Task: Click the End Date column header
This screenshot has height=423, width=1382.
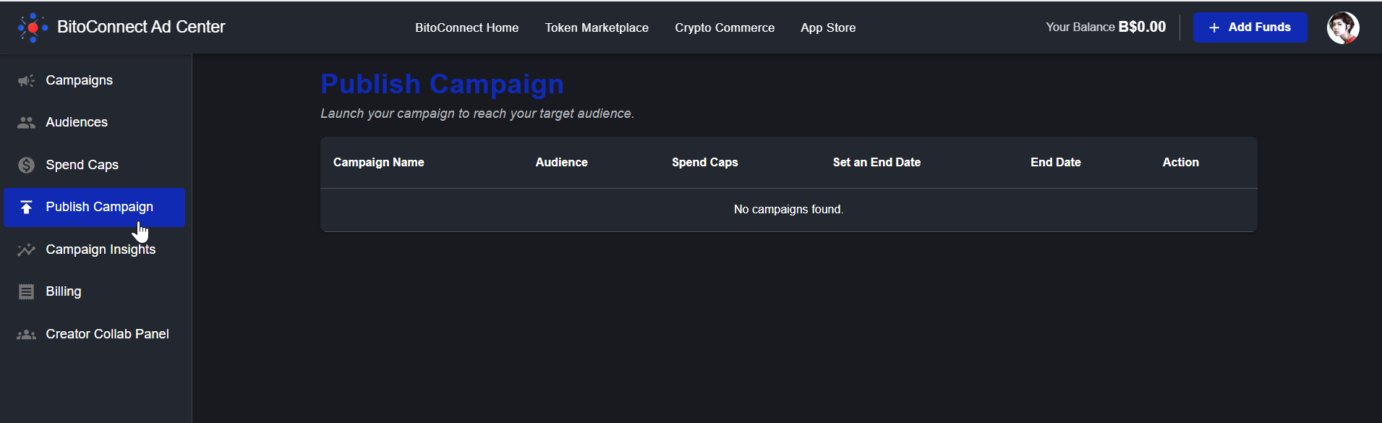Action: [1055, 163]
